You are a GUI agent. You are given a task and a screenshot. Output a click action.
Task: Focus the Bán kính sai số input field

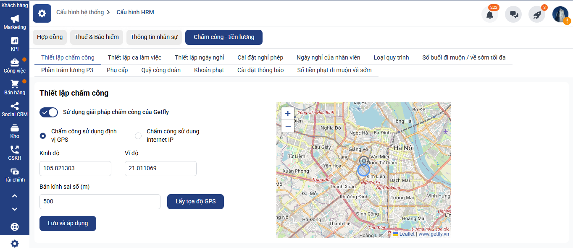[x=100, y=201]
